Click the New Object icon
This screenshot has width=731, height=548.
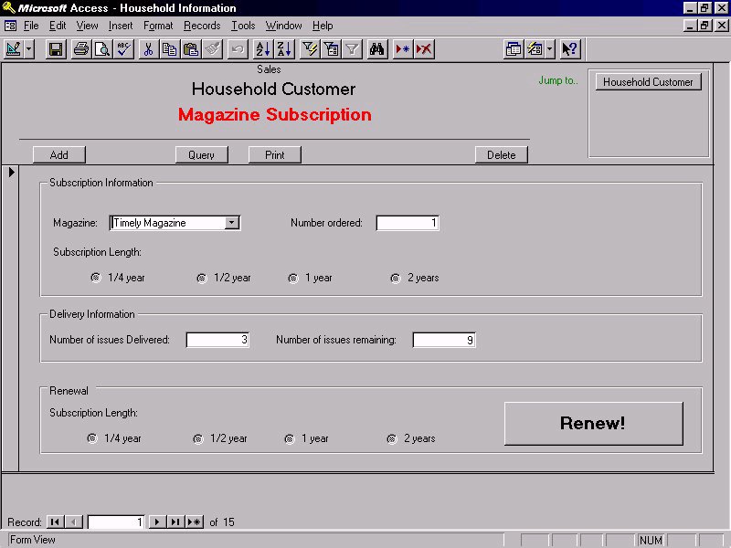tap(535, 49)
